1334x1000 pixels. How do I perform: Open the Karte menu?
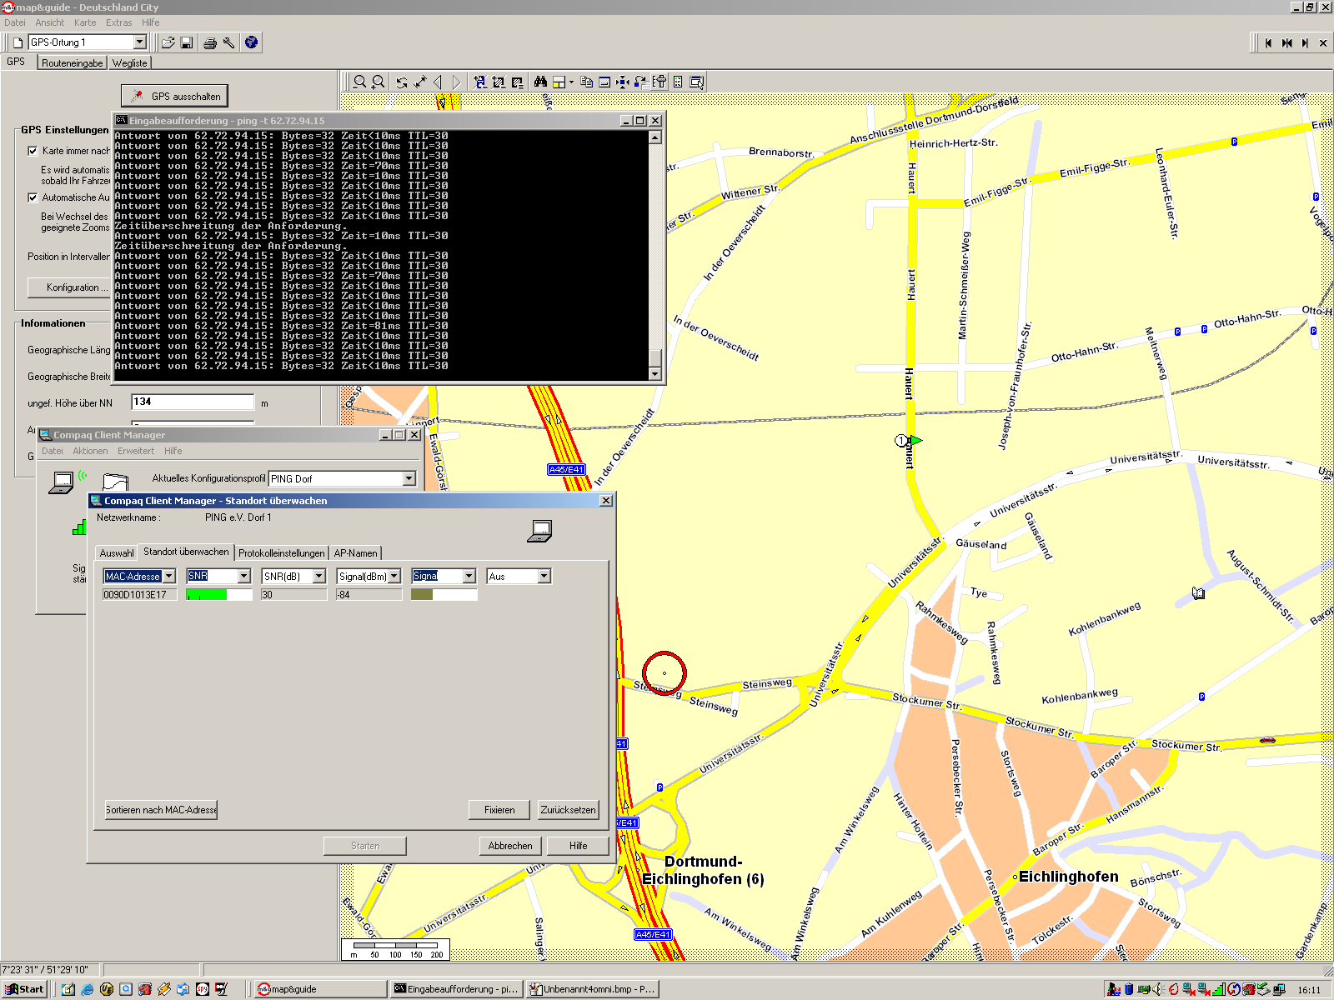(x=85, y=22)
